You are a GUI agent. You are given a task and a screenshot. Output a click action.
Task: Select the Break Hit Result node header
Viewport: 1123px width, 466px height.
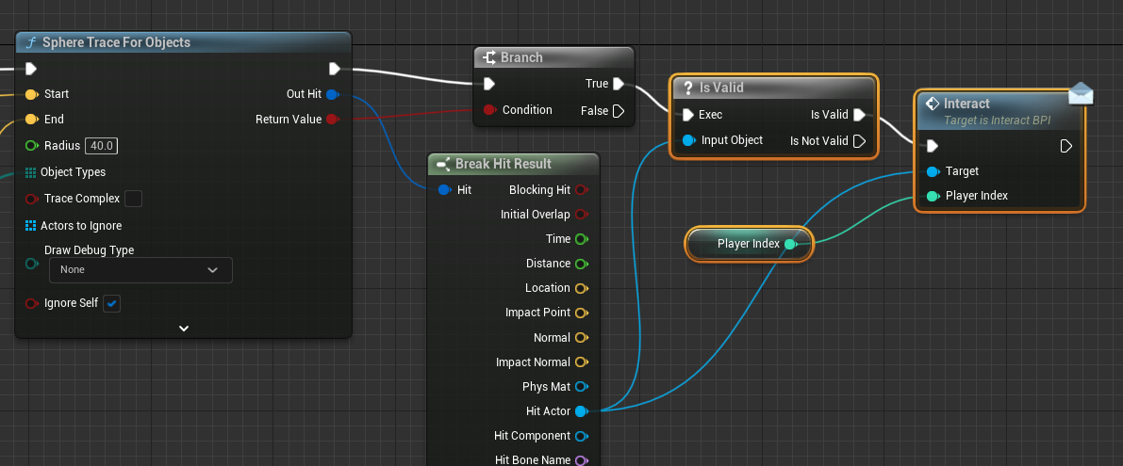click(513, 164)
